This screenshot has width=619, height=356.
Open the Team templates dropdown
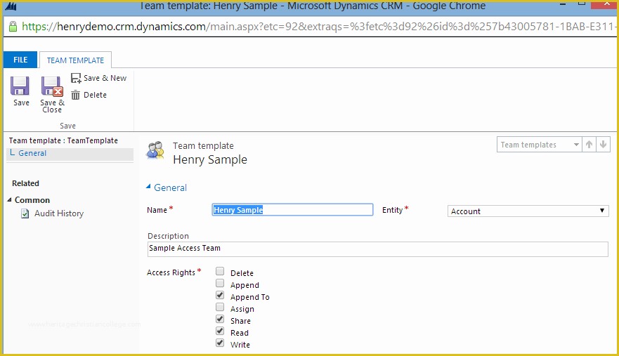[539, 145]
